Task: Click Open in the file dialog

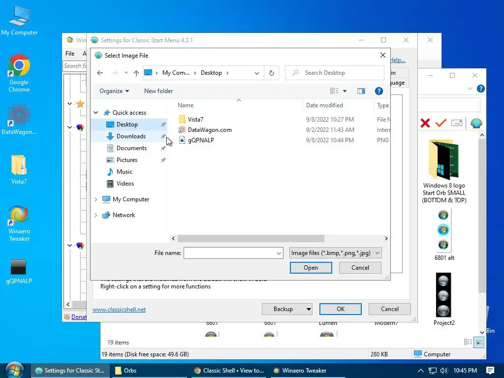Action: [x=311, y=268]
